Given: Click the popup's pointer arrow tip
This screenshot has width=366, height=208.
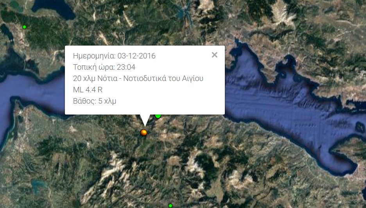Looking at the screenshot, I should pos(145,126).
